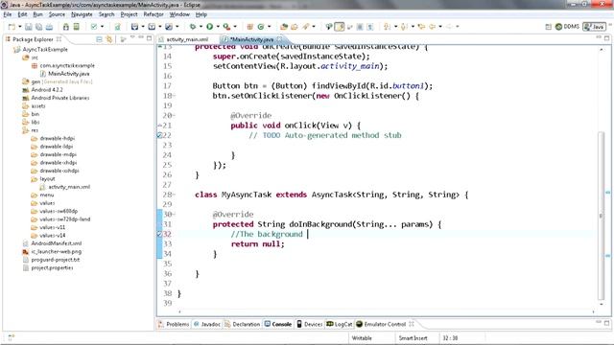Click the New Java Class icon

[x=261, y=27]
